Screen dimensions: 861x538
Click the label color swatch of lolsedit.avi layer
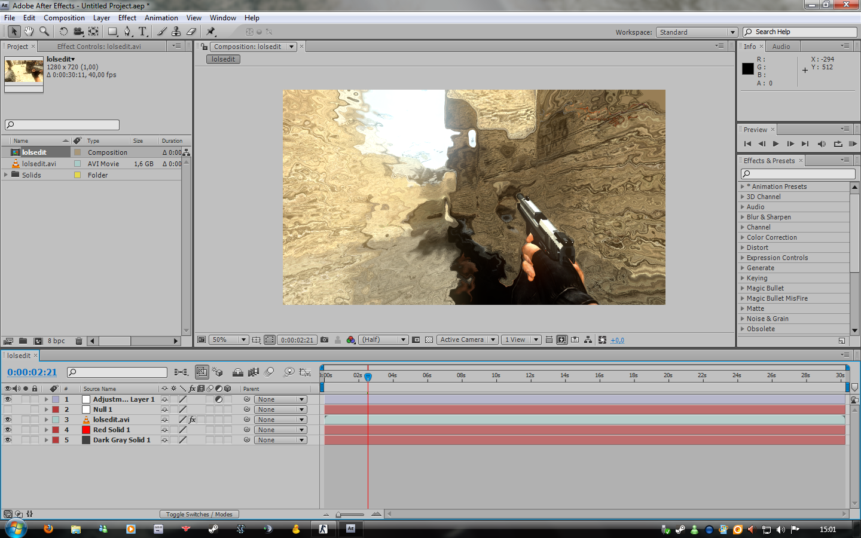coord(56,420)
